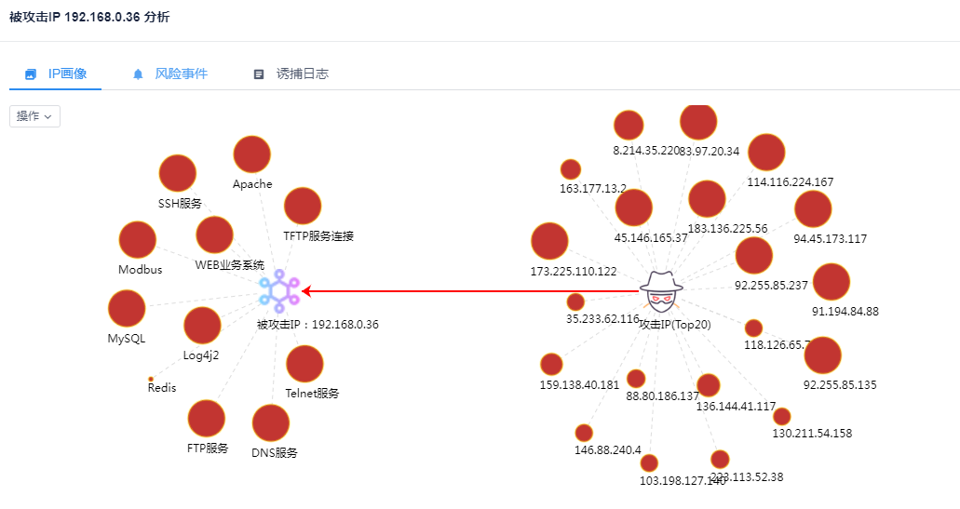Viewport: 960px width, 509px height.
Task: Click the attacked IP hexagon node icon
Action: 279,292
